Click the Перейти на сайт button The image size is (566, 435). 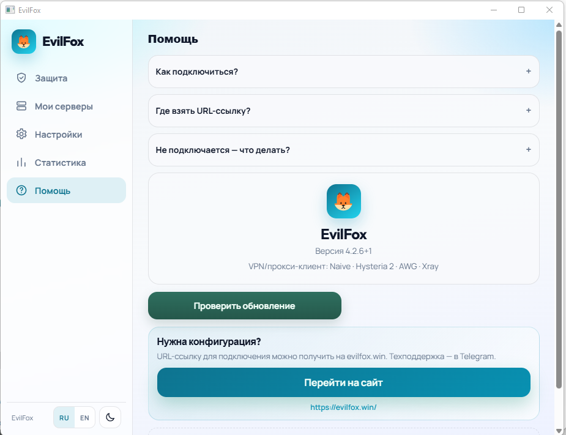344,382
